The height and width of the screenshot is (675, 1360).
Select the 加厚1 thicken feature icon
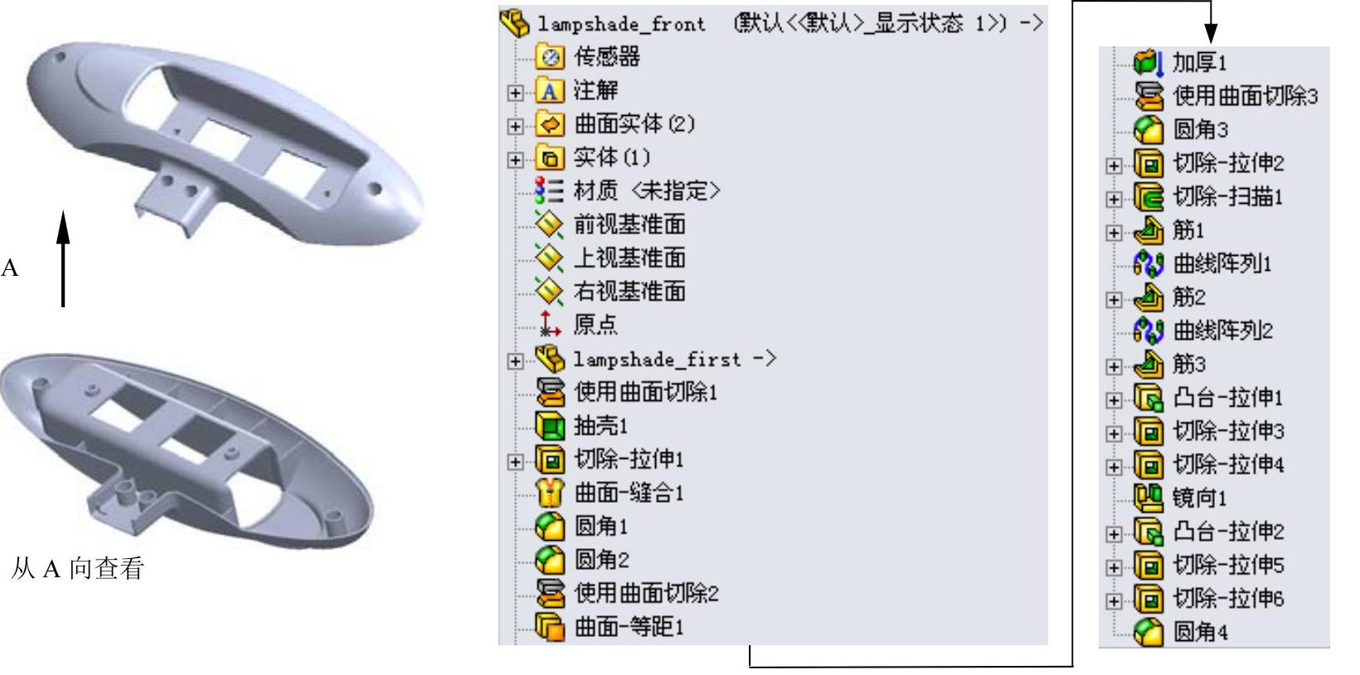(1149, 62)
